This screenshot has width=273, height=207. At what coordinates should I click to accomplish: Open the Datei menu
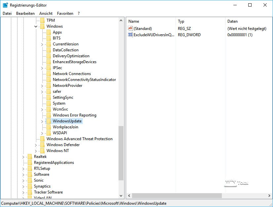(7, 13)
